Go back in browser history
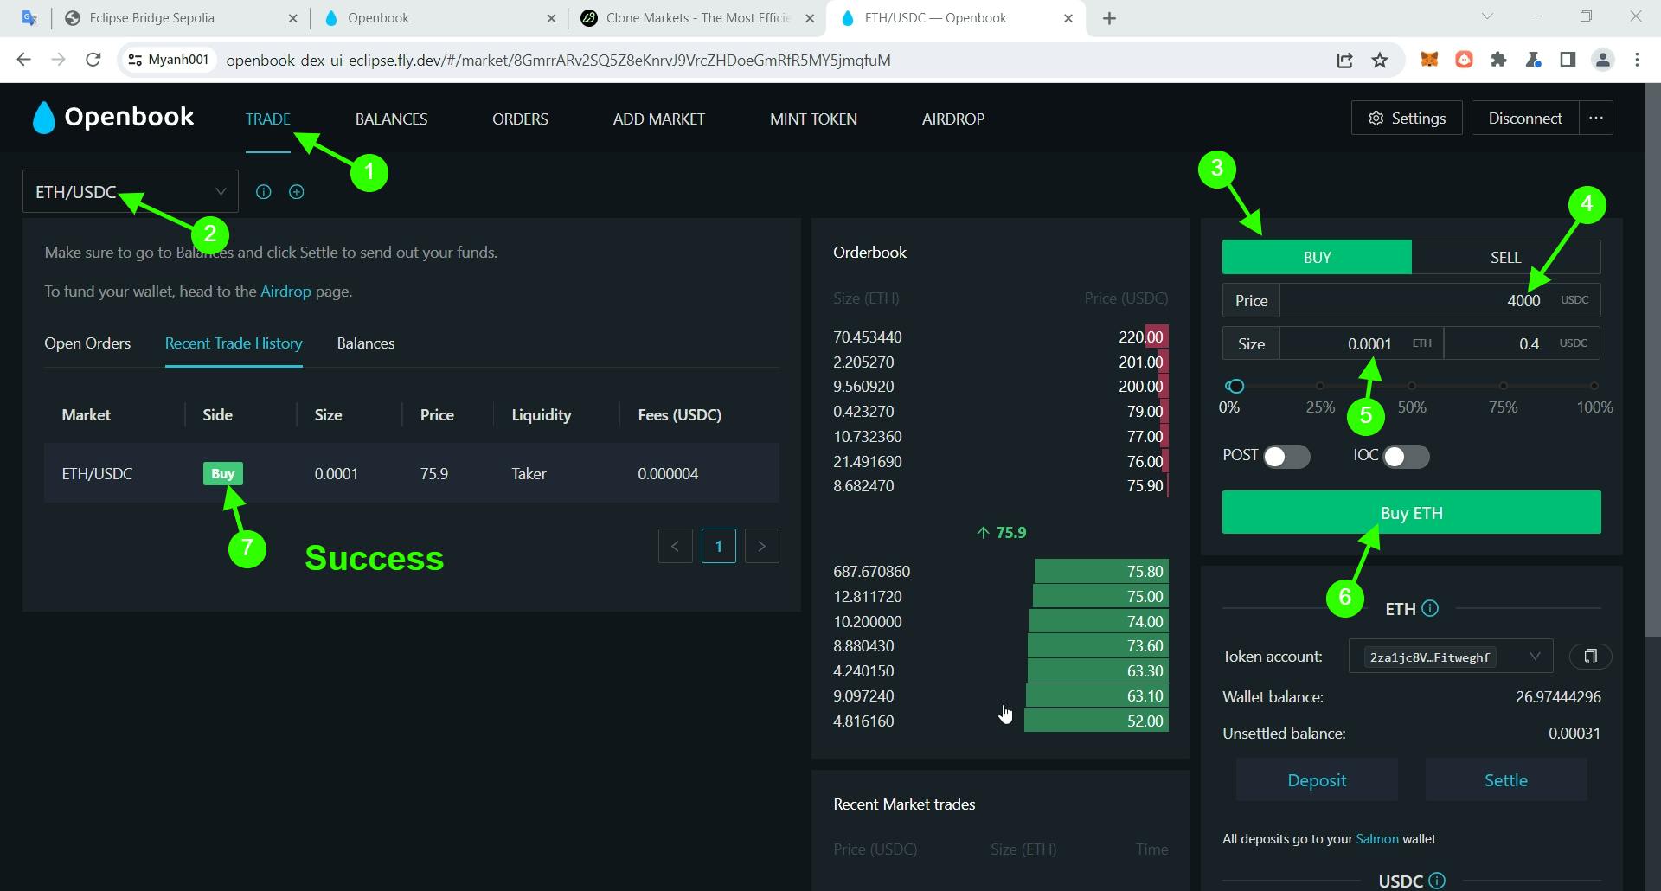 [24, 60]
